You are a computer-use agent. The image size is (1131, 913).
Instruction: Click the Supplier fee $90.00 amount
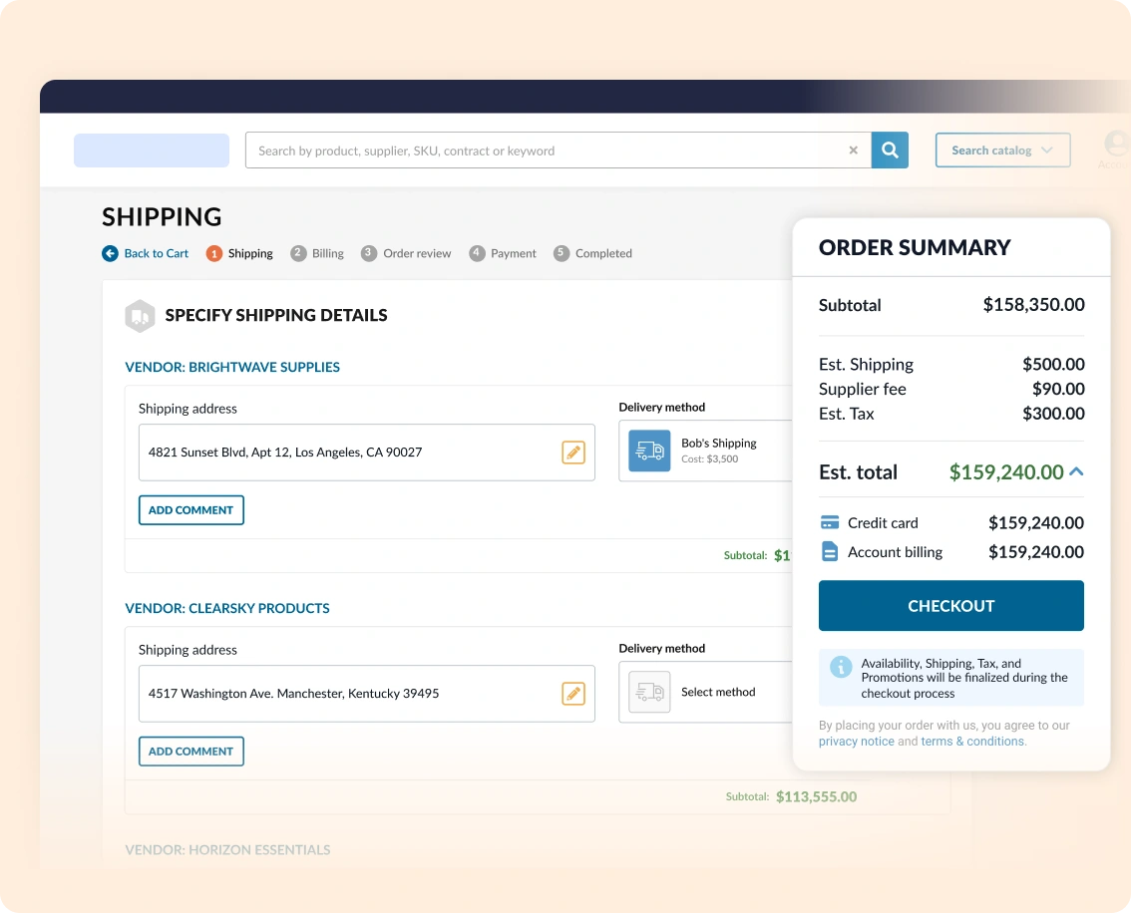tap(1058, 389)
